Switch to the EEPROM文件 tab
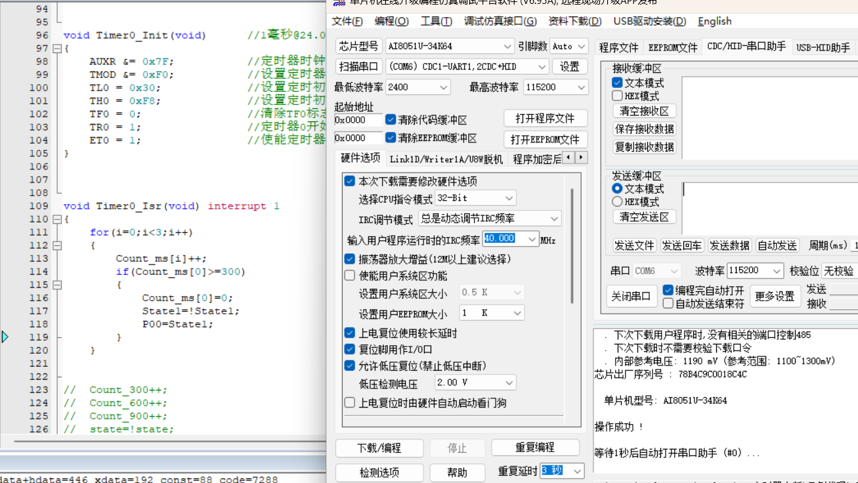Viewport: 858px width, 483px height. 673,47
